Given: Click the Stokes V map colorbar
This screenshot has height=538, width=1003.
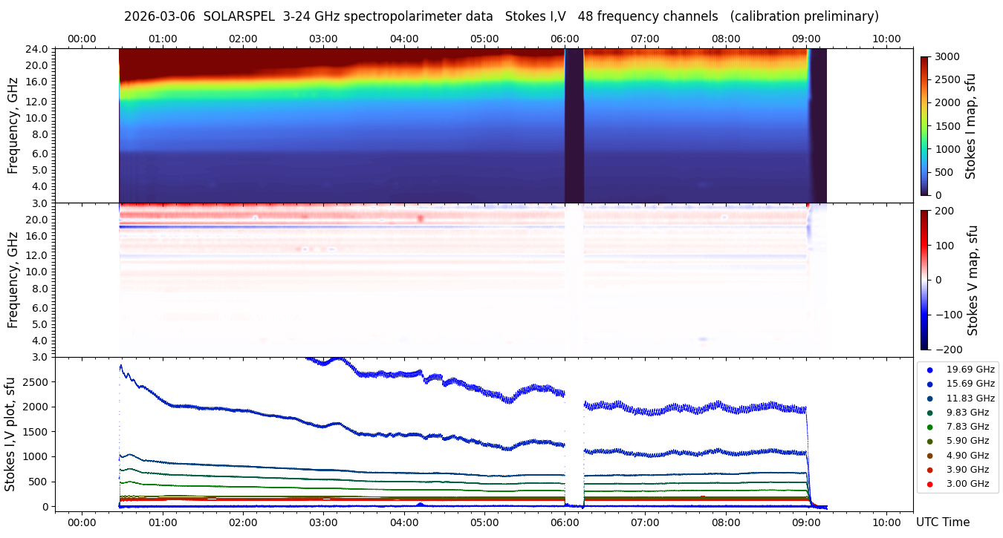Looking at the screenshot, I should click(x=924, y=280).
